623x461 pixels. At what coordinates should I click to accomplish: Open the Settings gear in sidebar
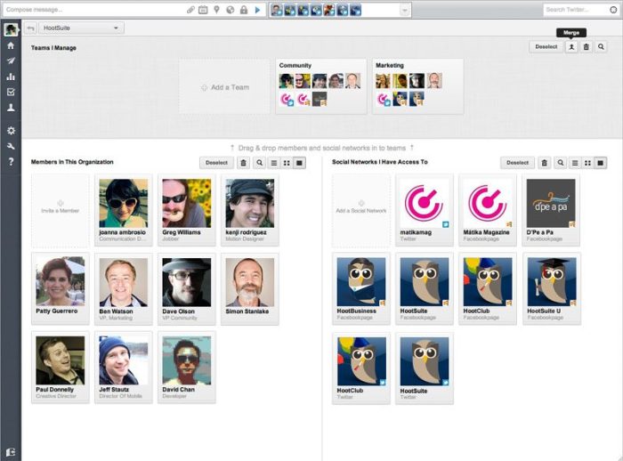11,131
